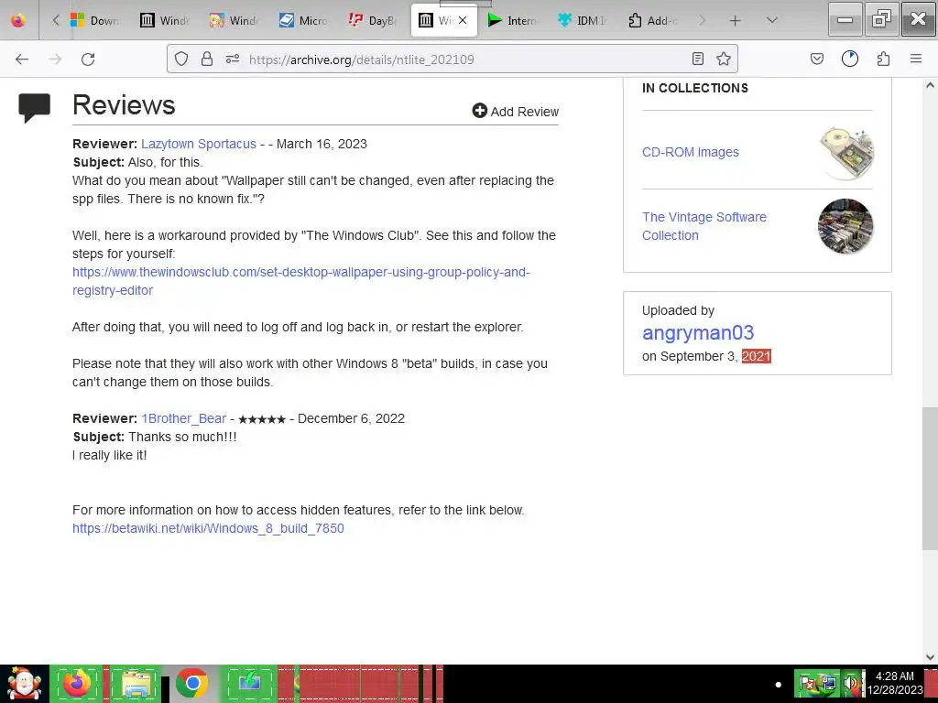Viewport: 938px width, 703px height.
Task: Open Firefox from the taskbar
Action: tap(77, 684)
